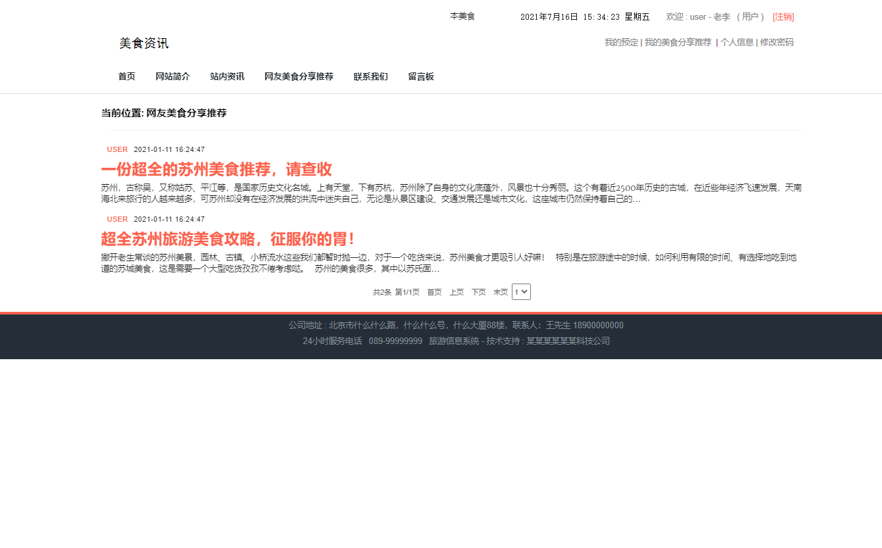
Task: Open 联系我们 from the navigation
Action: tap(370, 76)
